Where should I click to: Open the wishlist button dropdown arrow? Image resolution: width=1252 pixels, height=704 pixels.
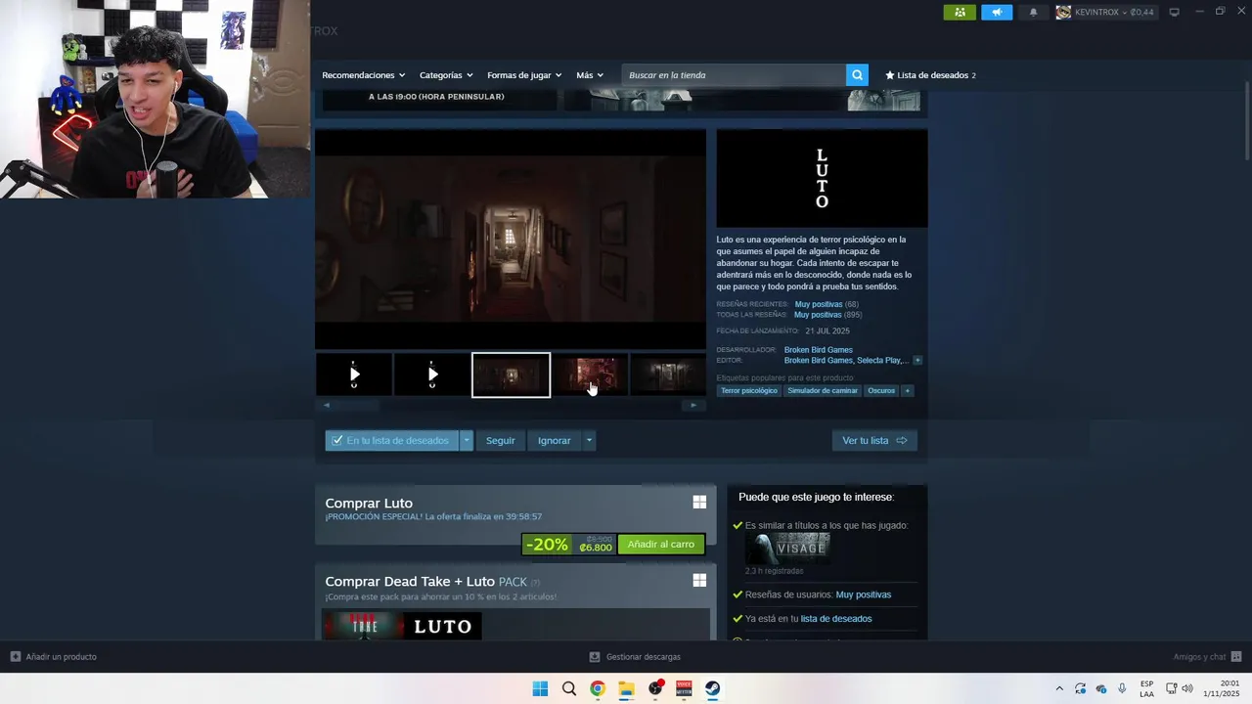[467, 441]
